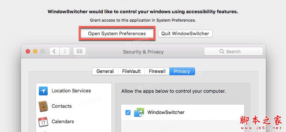Select the Firewall tab
This screenshot has height=132, width=286.
coord(157,71)
